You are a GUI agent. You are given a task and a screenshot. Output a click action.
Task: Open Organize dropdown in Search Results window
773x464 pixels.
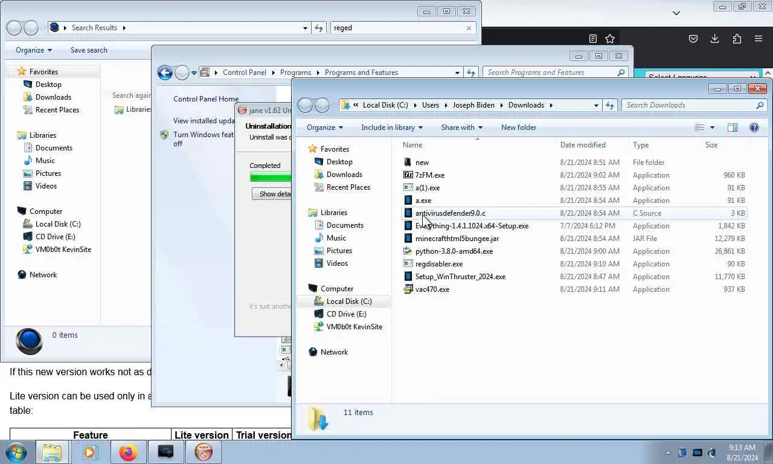[x=34, y=50]
